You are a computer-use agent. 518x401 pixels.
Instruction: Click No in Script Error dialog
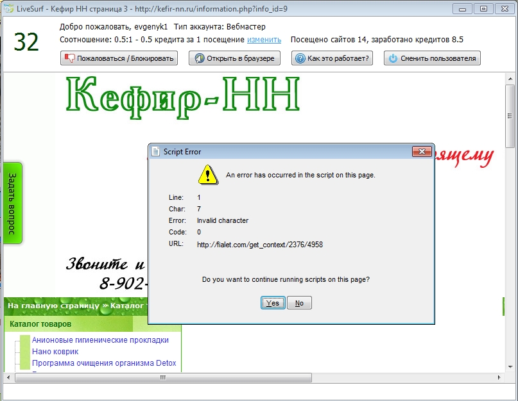[x=299, y=303]
